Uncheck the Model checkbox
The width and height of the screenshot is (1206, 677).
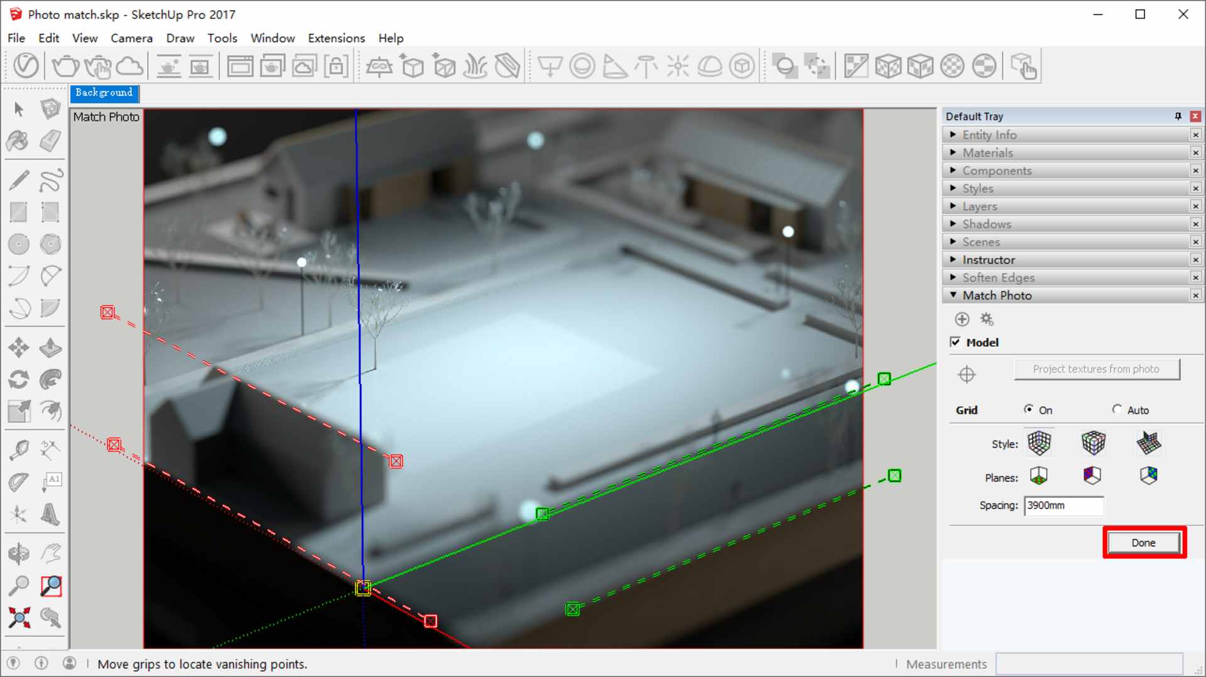coord(955,342)
